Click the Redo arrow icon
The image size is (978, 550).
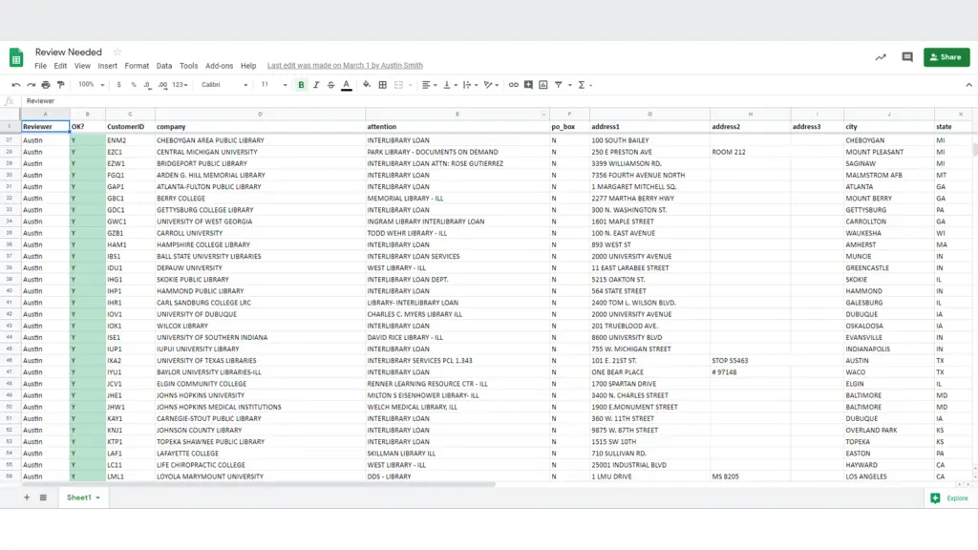[x=31, y=85]
